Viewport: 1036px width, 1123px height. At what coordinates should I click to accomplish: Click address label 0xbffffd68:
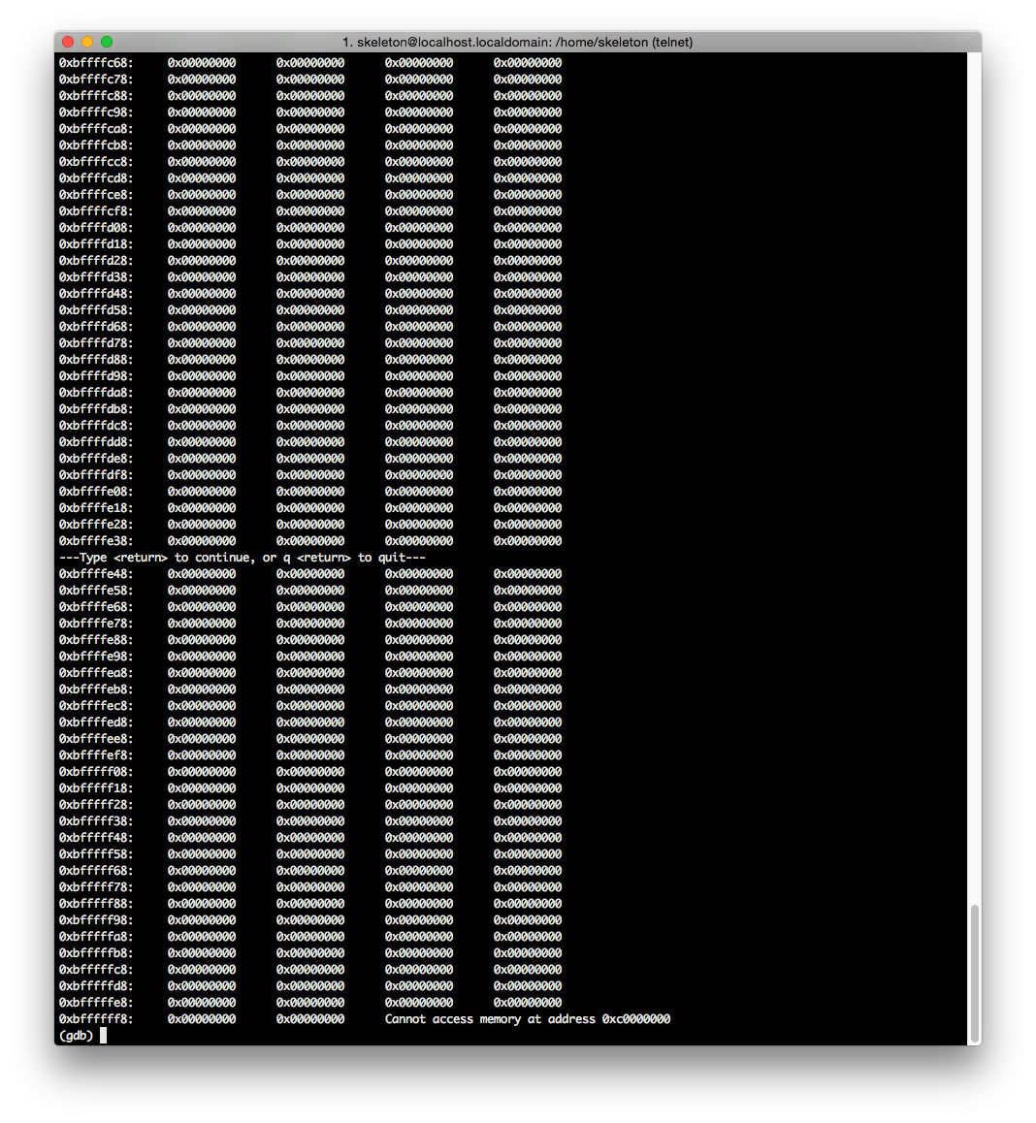pos(96,327)
